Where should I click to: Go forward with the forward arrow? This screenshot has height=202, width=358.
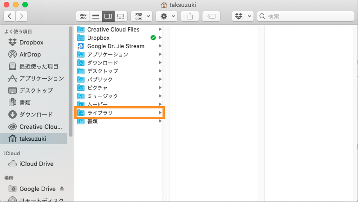click(21, 16)
